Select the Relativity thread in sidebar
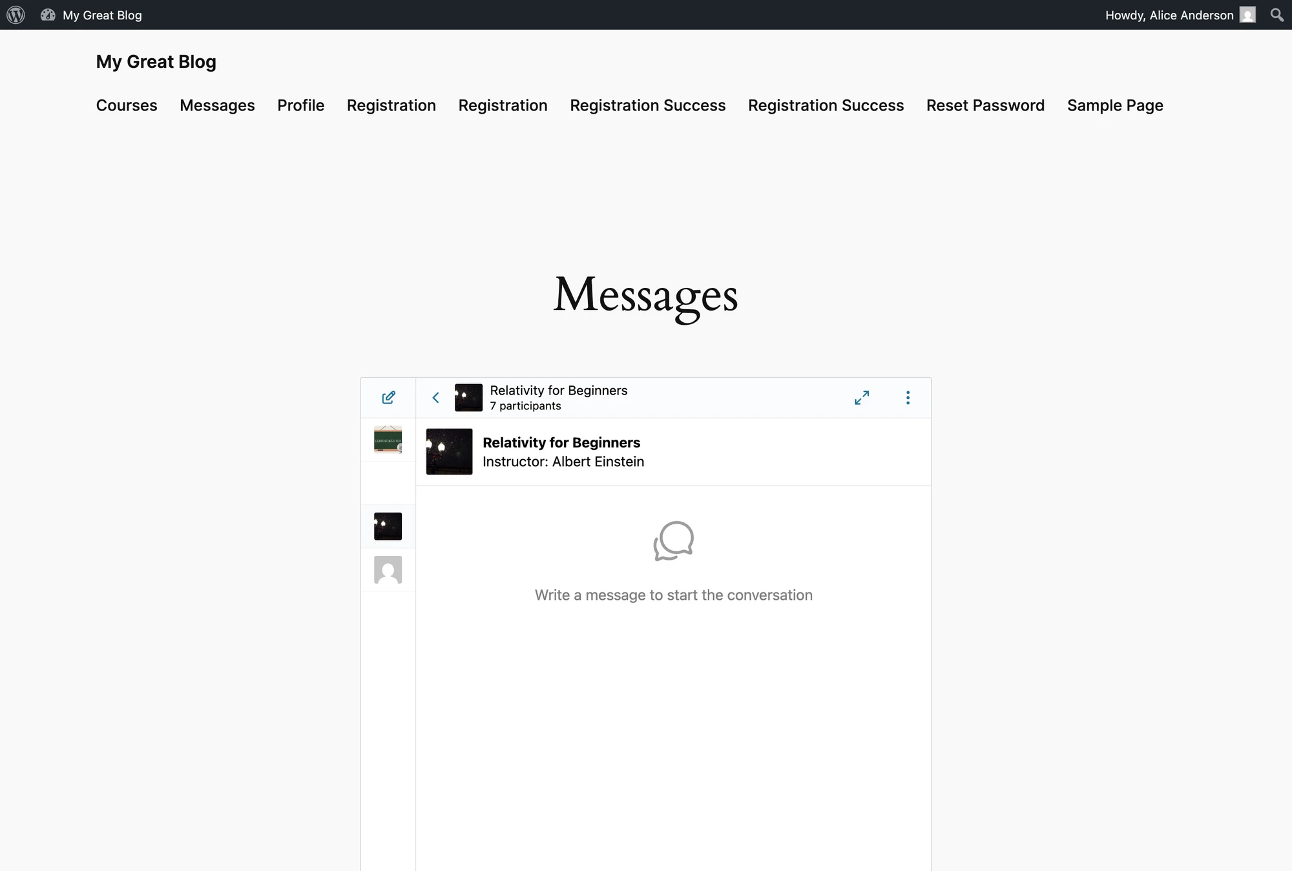1292x871 pixels. click(388, 526)
